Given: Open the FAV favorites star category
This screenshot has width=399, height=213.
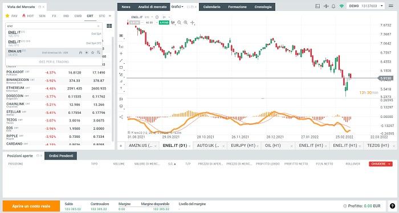Looking at the screenshot, I should pos(11,16).
